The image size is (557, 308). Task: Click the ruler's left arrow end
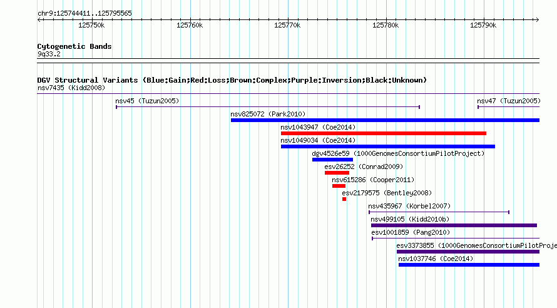pos(39,19)
